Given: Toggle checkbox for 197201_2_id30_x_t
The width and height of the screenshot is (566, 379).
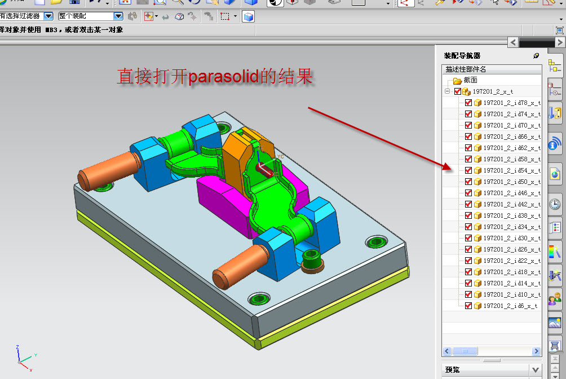Looking at the screenshot, I should click(468, 238).
